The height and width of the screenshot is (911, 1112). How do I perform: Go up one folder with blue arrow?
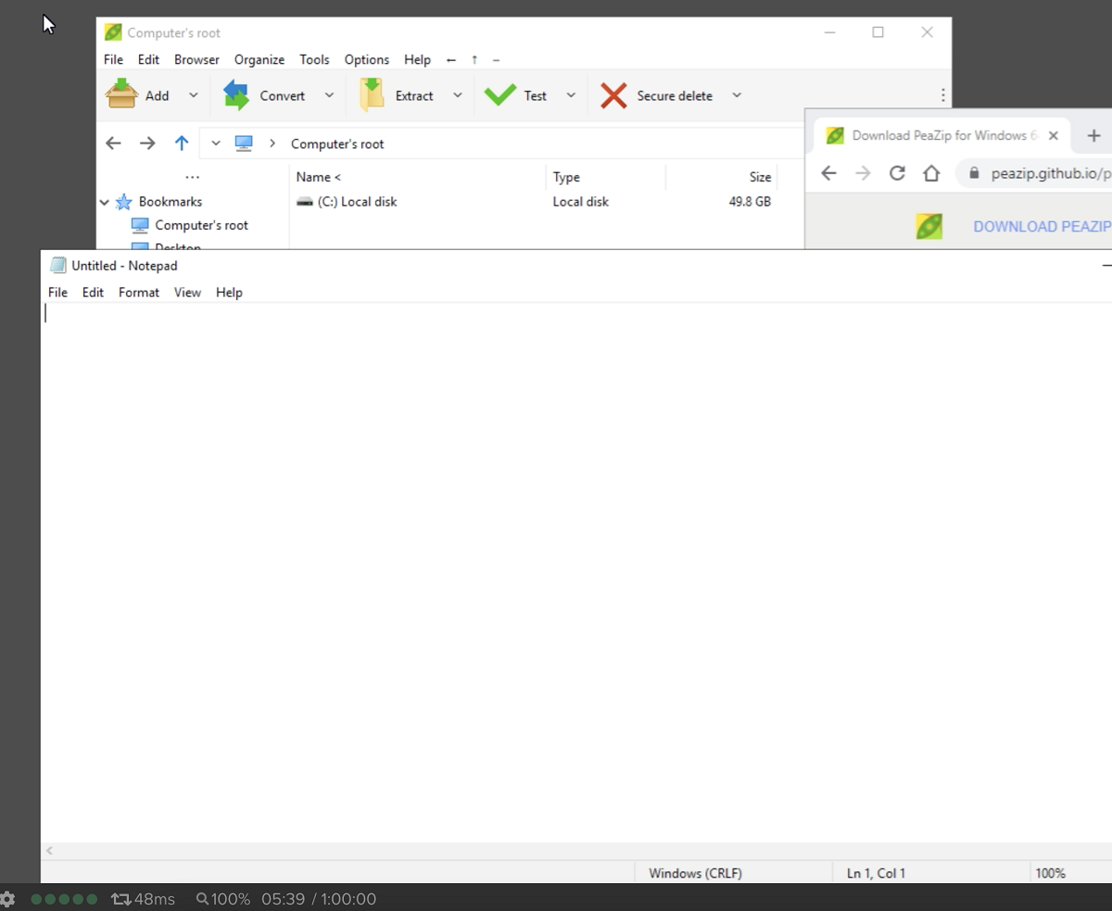pyautogui.click(x=182, y=144)
